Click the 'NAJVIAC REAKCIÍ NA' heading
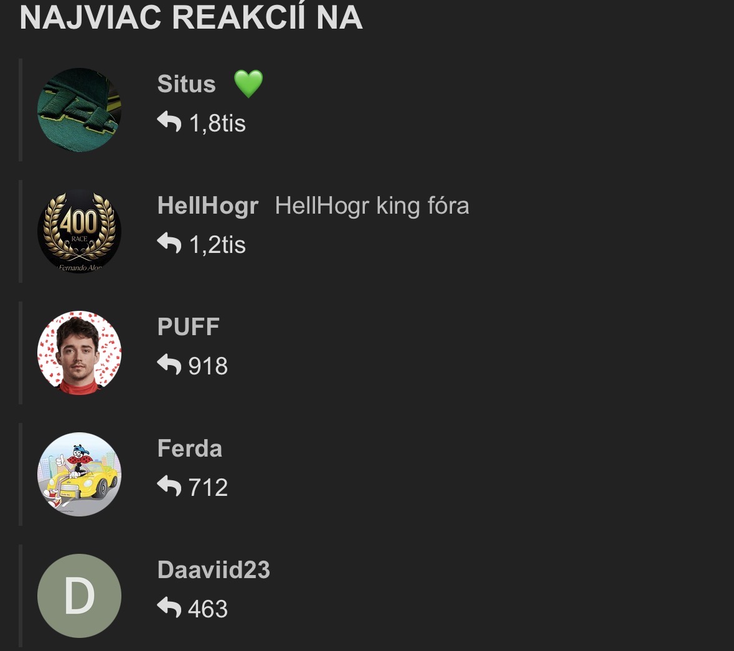Image resolution: width=734 pixels, height=651 pixels. click(191, 18)
